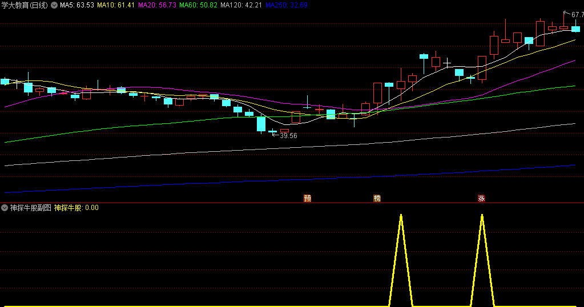This screenshot has width=584, height=307.
Task: Click the 涨 marker icon
Action: tap(481, 199)
